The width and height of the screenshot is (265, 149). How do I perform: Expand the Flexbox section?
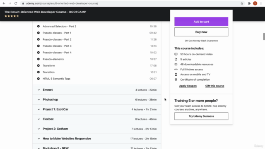click(x=96, y=119)
